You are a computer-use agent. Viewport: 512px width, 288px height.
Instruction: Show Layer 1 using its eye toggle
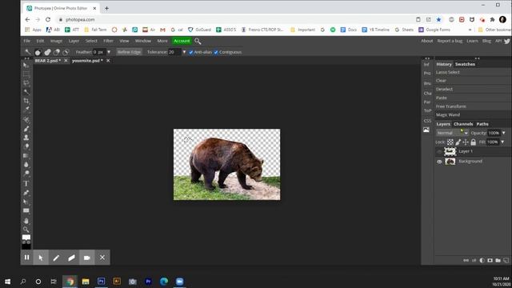[x=439, y=151]
